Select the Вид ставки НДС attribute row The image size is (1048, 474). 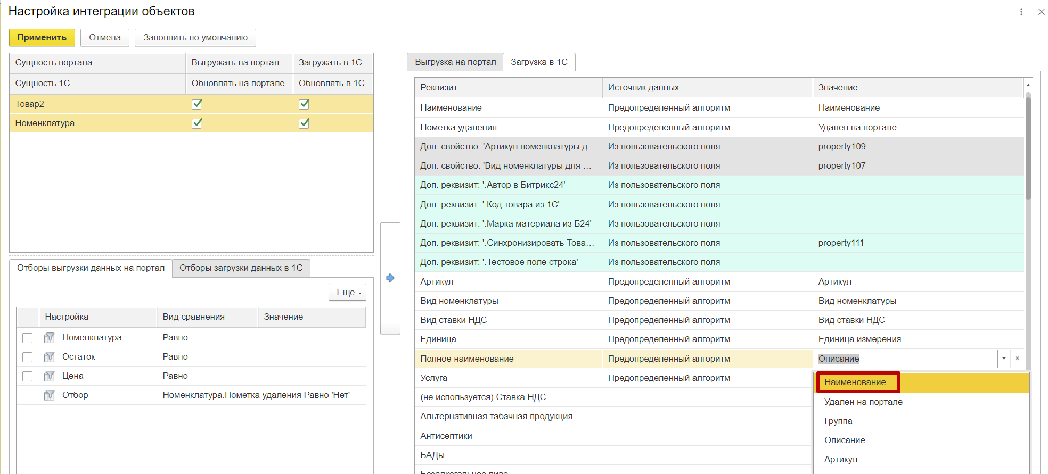point(454,320)
